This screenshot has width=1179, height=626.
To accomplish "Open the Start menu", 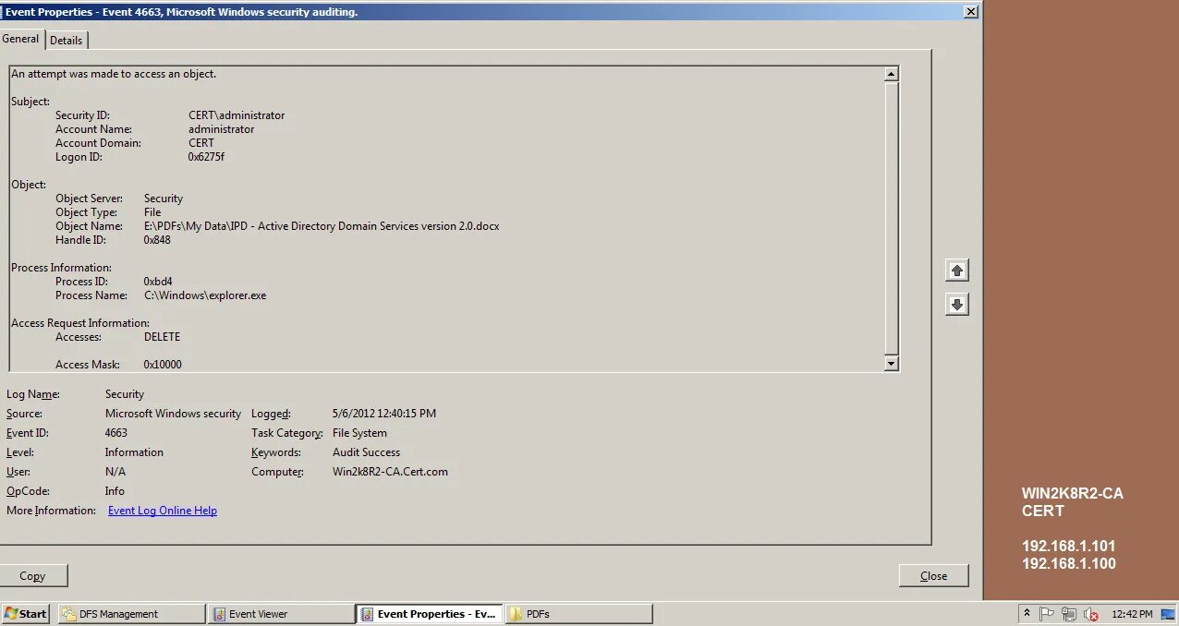I will pos(24,613).
